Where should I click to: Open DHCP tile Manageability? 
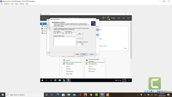70,64
